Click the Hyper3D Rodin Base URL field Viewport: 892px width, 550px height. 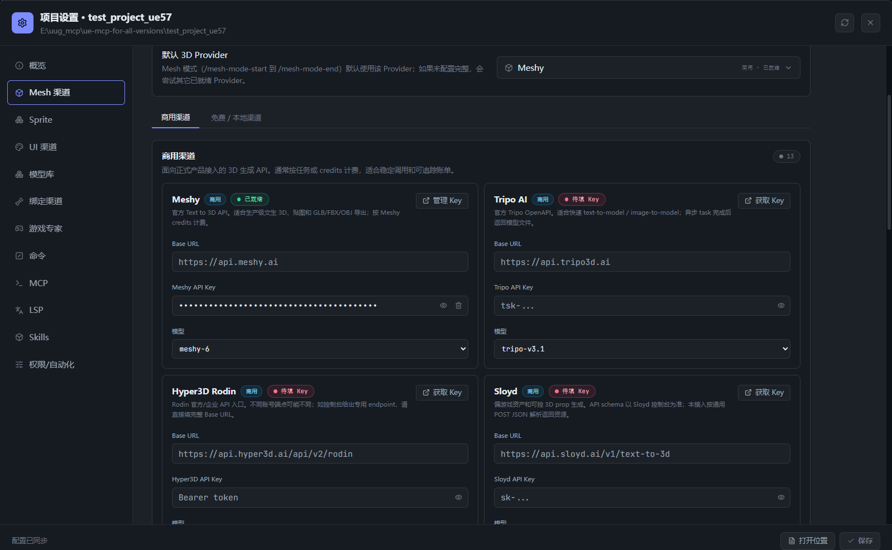click(x=320, y=454)
